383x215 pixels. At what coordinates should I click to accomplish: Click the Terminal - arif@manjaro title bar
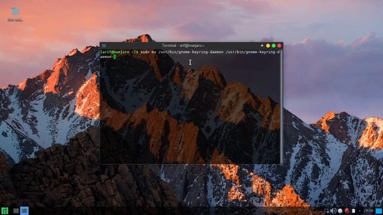(183, 45)
